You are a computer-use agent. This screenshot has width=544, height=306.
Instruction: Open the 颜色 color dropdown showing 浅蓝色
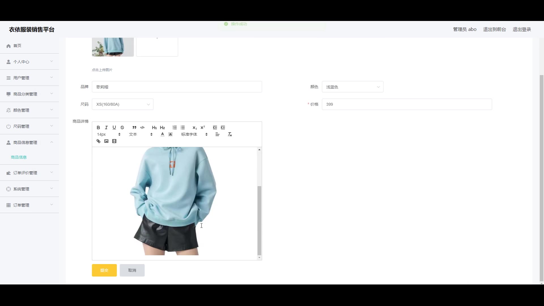click(352, 87)
